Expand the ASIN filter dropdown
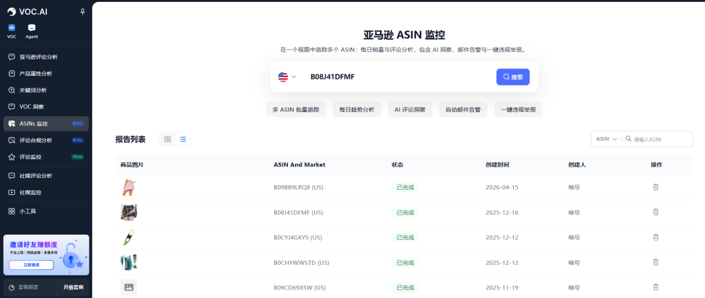This screenshot has height=298, width=705. (606, 139)
